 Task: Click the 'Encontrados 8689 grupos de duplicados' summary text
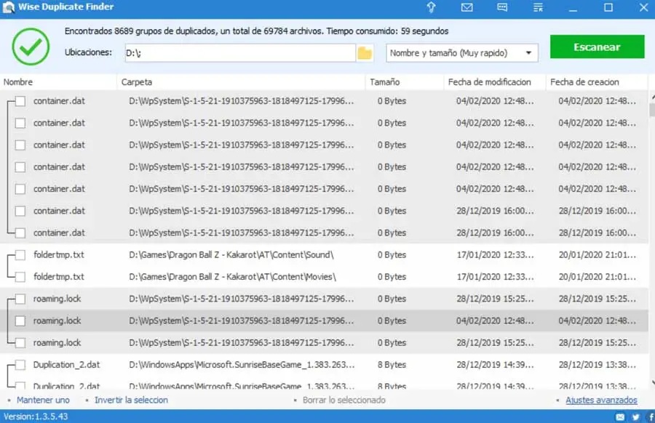(256, 31)
